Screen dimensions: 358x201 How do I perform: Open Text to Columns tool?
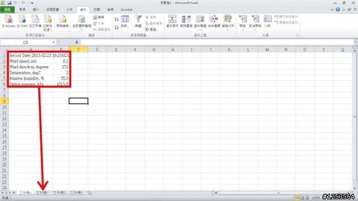pyautogui.click(x=172, y=21)
